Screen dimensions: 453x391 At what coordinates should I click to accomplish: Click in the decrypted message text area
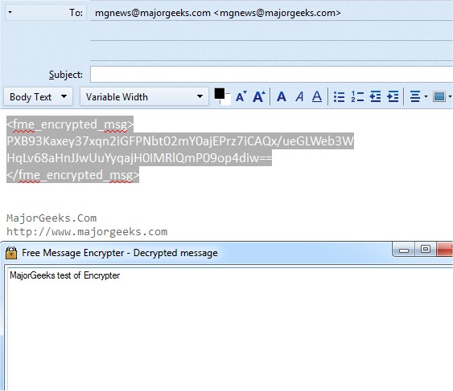pos(229,328)
